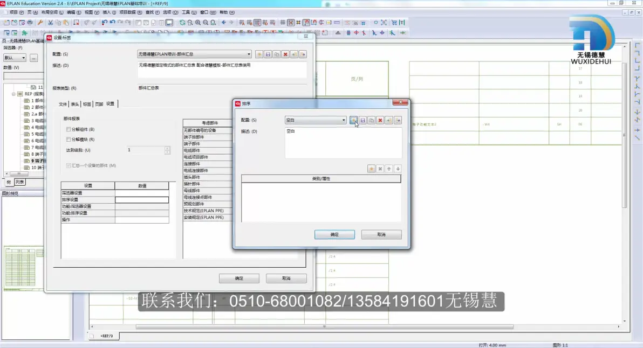643x348 pixels.
Task: Click 排序设置 value cell in settings table
Action: [x=142, y=200]
